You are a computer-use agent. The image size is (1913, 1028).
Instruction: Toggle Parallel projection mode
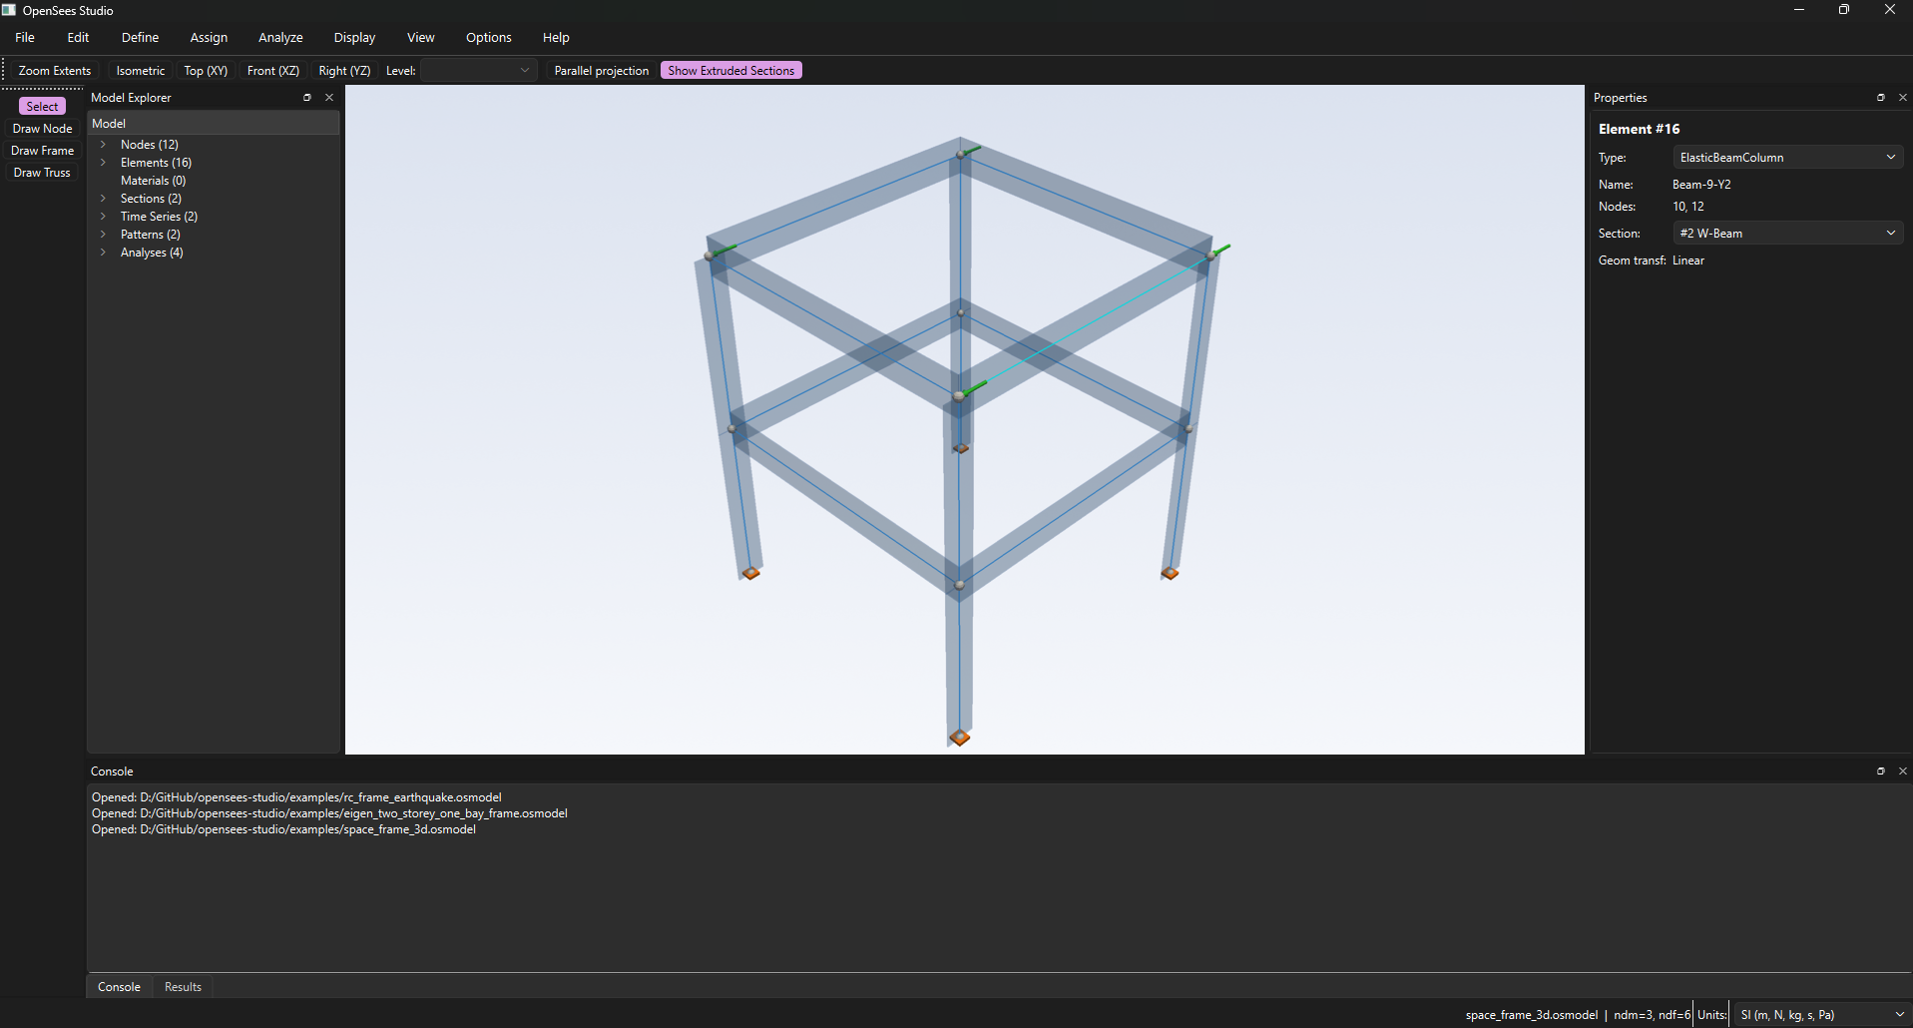click(601, 71)
